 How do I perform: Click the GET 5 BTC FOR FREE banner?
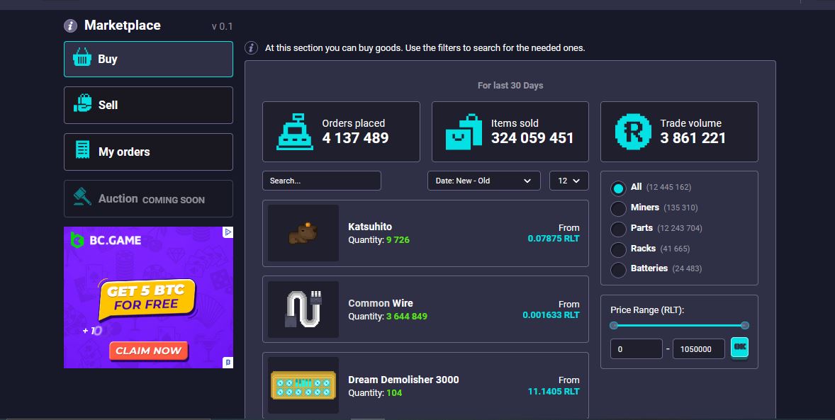click(x=146, y=298)
